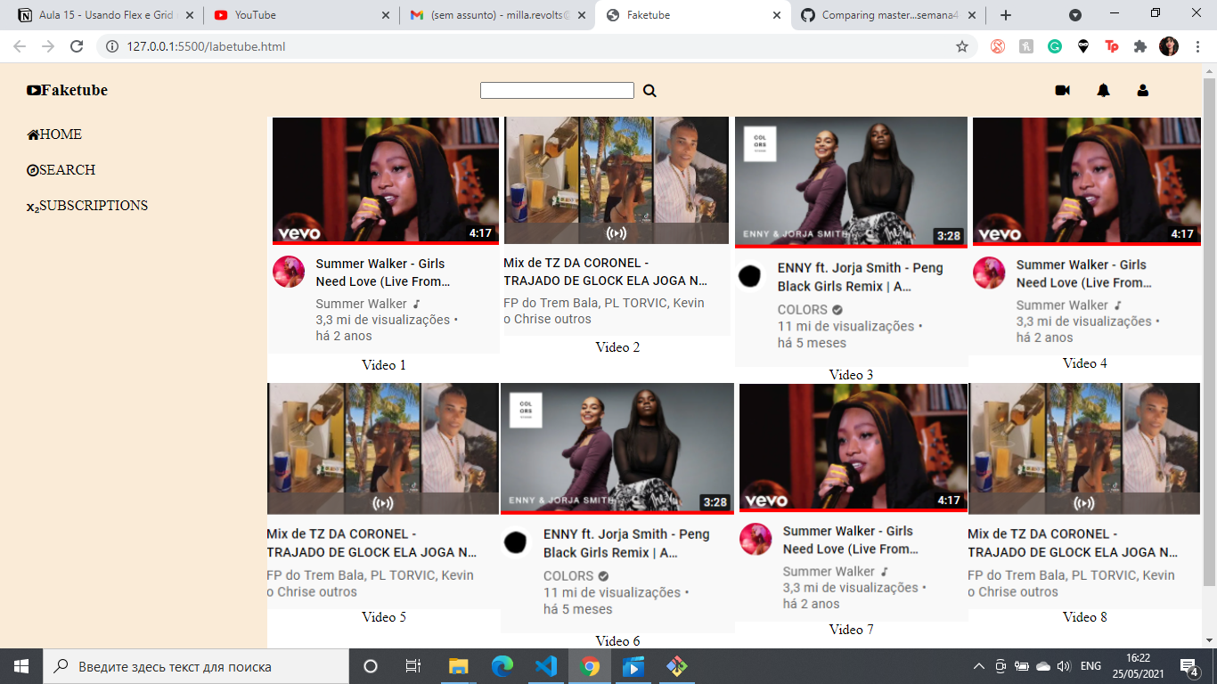This screenshot has width=1217, height=684.
Task: Switch to the YouTube browser tab
Action: coord(301,15)
